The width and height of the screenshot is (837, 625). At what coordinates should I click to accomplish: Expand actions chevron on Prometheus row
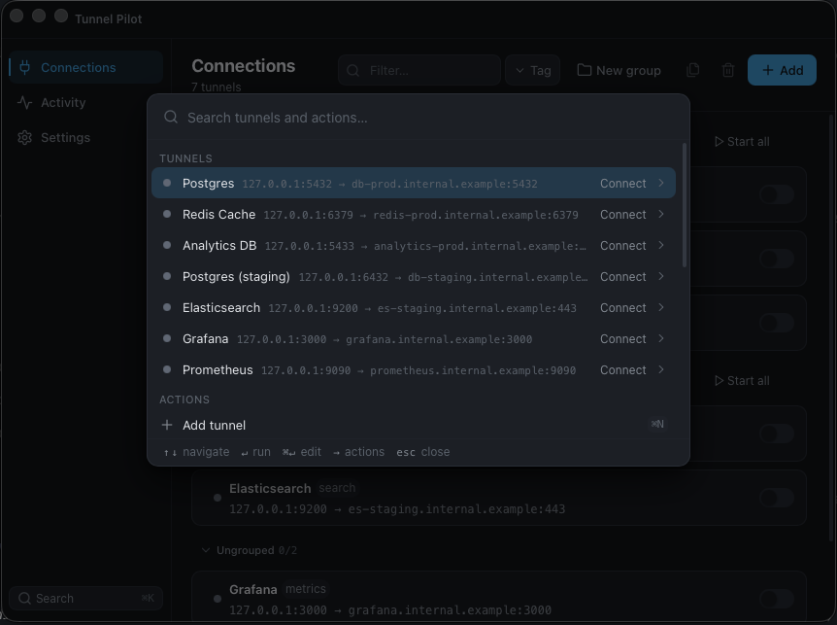pos(661,369)
